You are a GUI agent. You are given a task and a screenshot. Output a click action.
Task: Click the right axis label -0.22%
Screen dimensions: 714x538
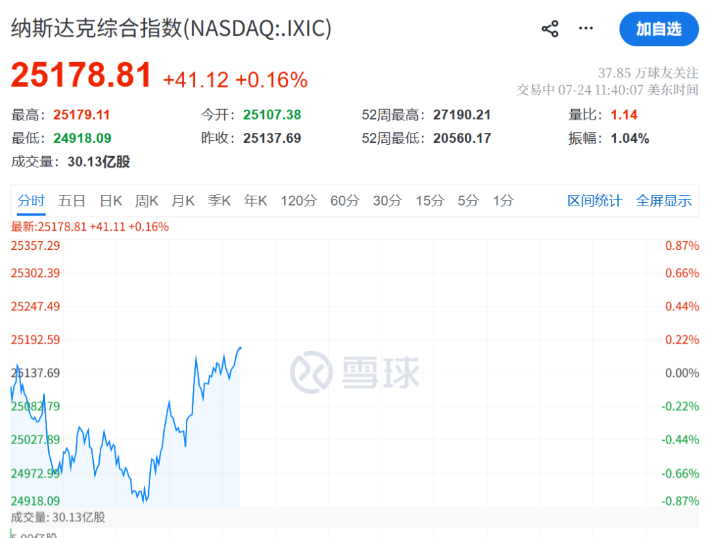point(680,406)
